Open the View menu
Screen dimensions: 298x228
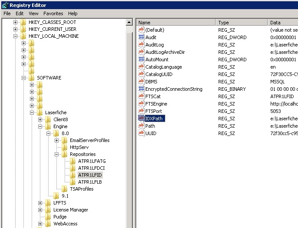click(x=33, y=13)
